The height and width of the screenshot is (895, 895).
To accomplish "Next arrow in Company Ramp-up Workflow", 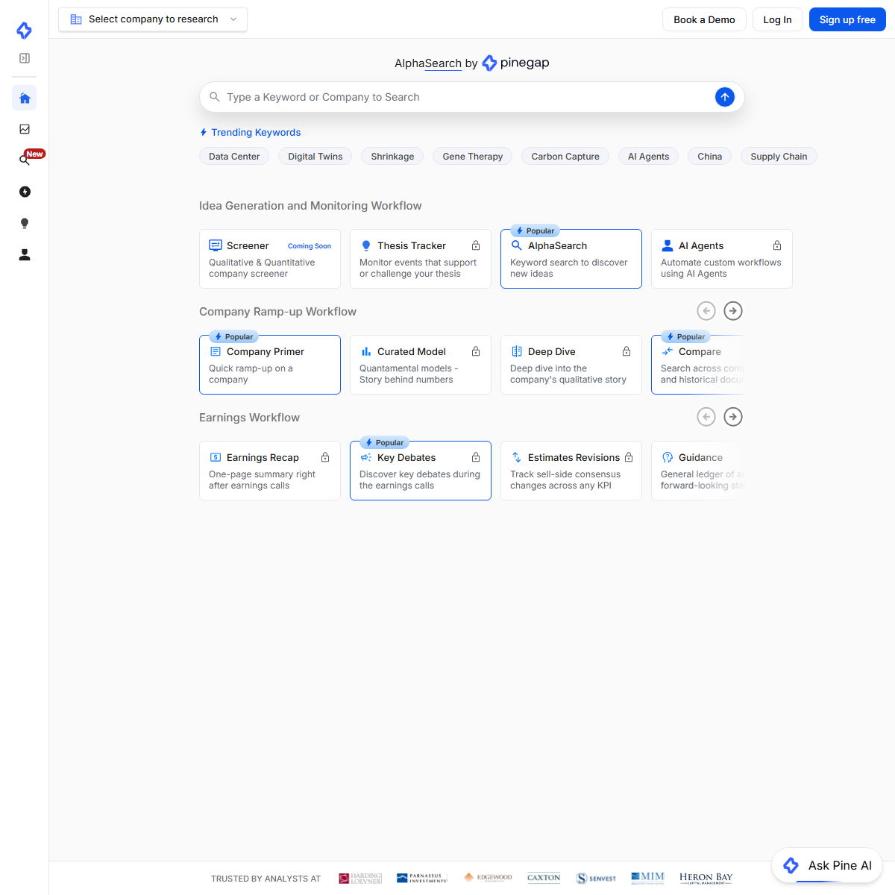I will click(733, 311).
